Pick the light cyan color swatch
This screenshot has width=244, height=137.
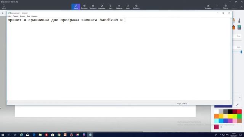tap(217, 121)
